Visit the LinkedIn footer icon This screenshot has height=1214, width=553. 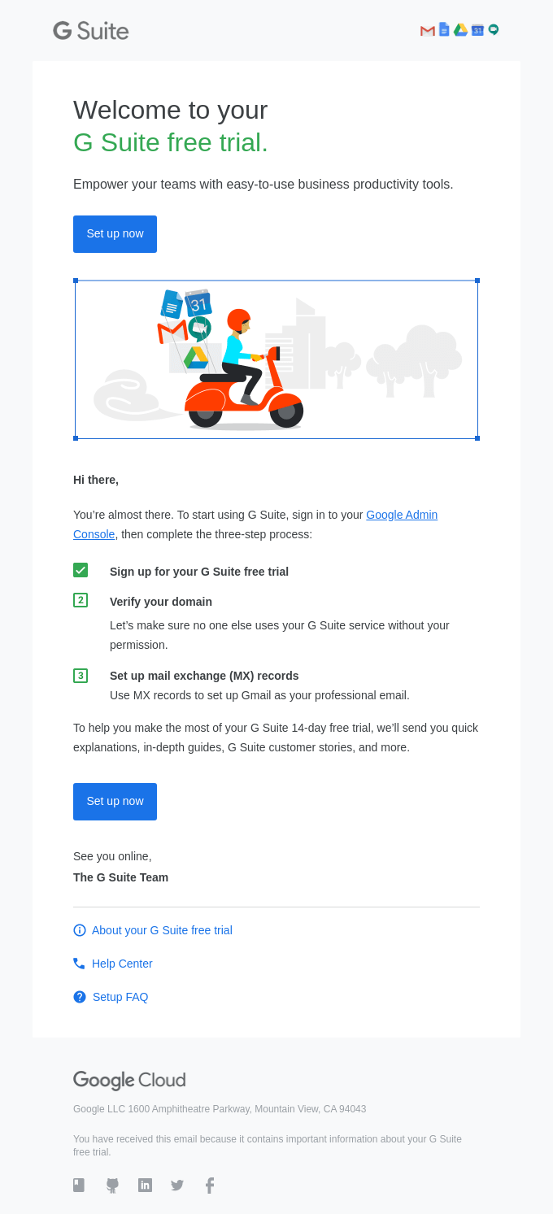(x=145, y=1185)
